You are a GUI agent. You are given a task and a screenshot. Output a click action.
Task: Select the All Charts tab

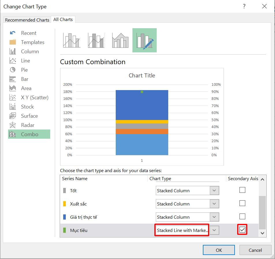pyautogui.click(x=63, y=19)
